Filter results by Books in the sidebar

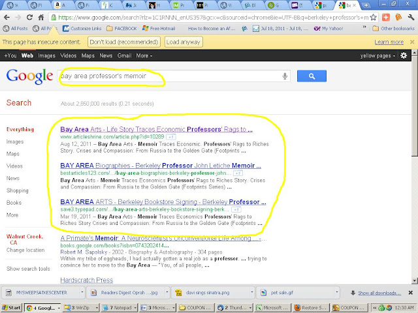click(14, 203)
